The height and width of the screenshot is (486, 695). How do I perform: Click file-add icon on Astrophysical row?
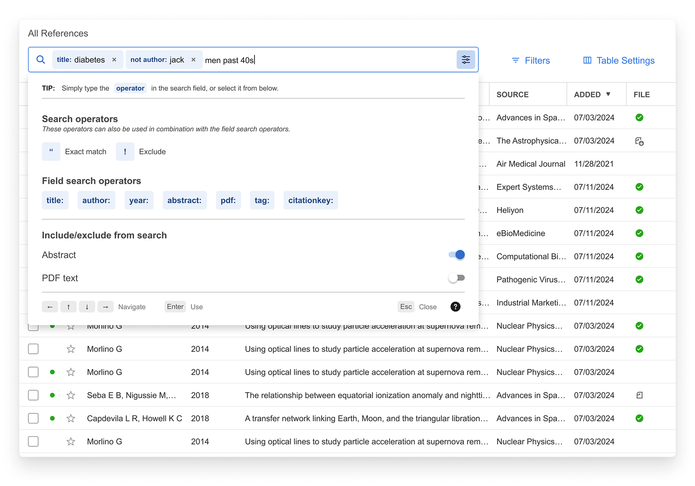tap(639, 141)
